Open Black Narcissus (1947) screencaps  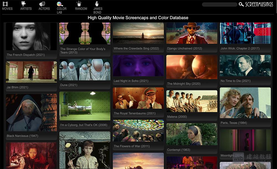31,112
